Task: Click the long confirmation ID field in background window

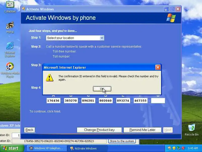Action: pyautogui.click(x=59, y=141)
